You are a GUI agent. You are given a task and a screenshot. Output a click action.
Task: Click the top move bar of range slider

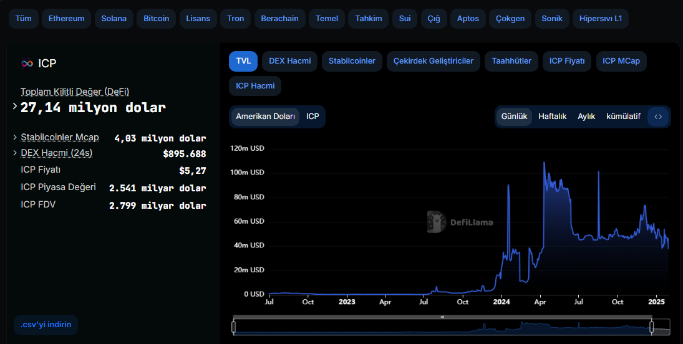[x=443, y=317]
